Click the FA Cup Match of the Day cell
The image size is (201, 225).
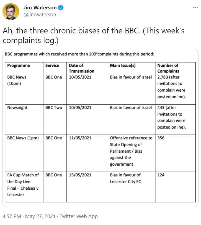pyautogui.click(x=24, y=187)
